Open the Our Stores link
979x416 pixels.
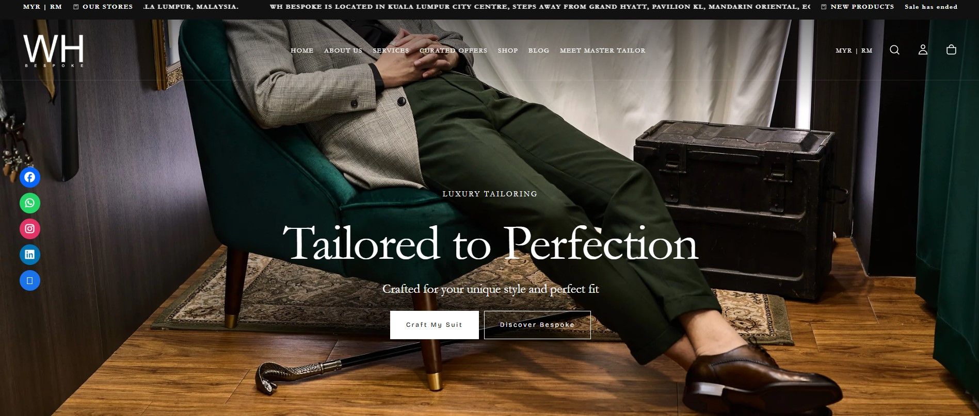[103, 7]
